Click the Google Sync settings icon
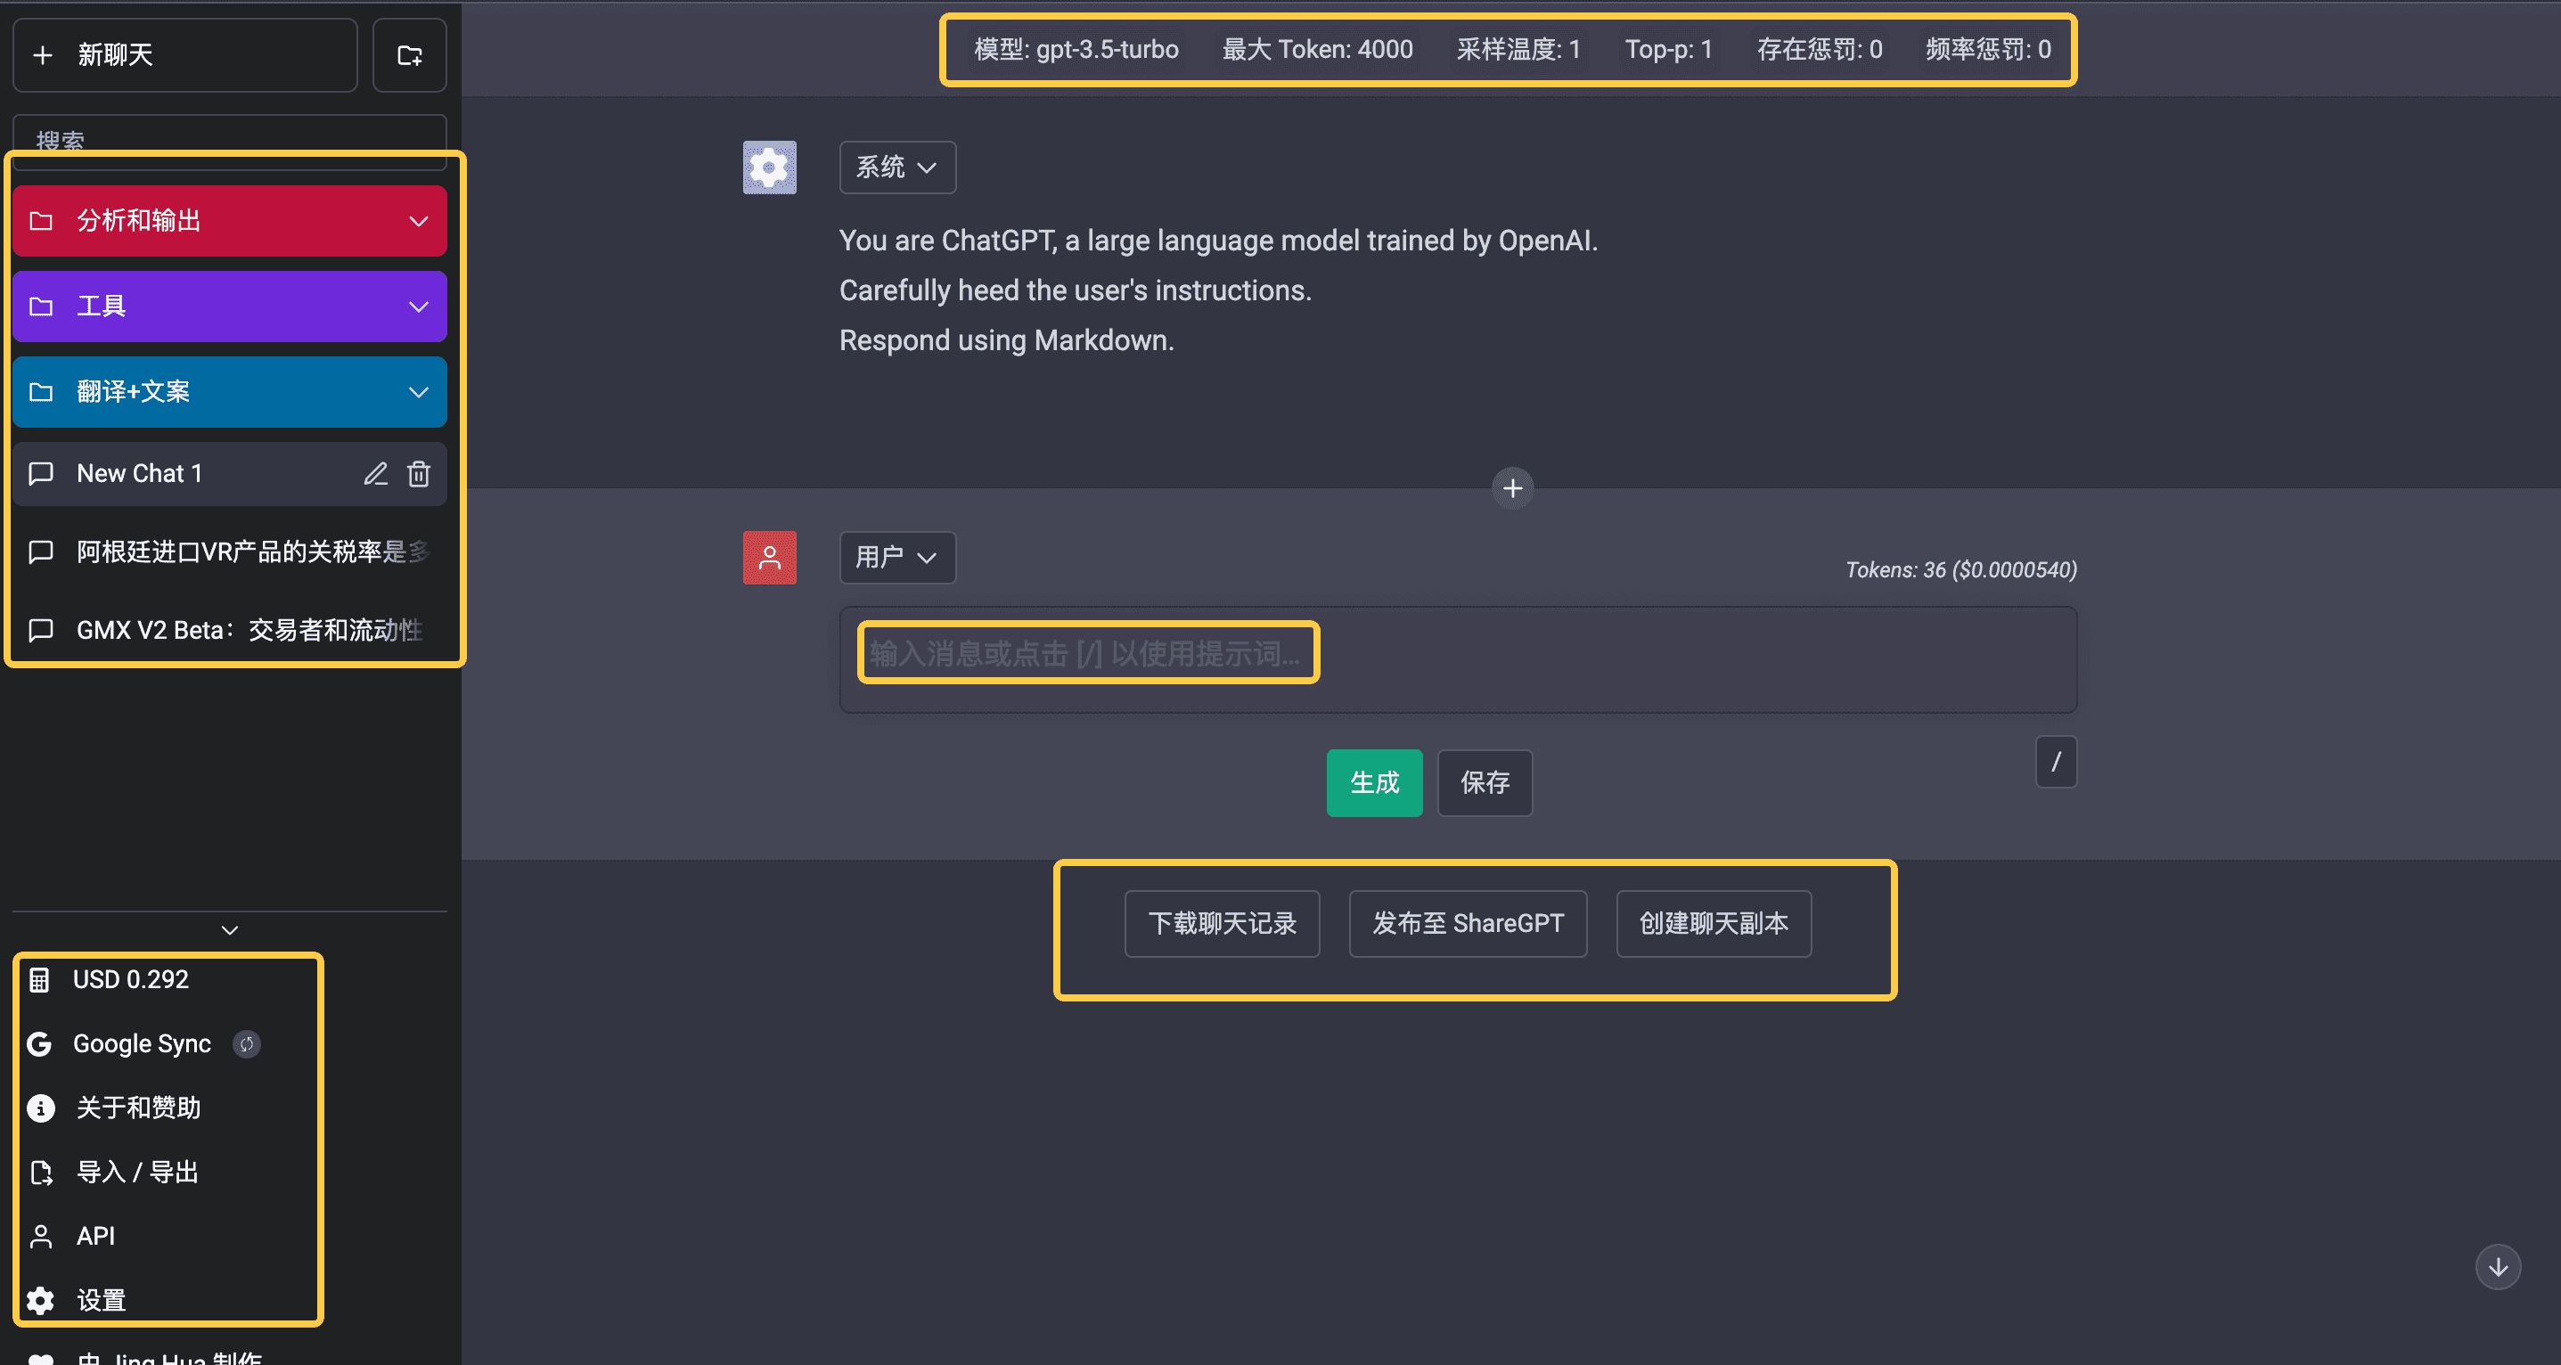Image resolution: width=2561 pixels, height=1365 pixels. click(x=246, y=1043)
